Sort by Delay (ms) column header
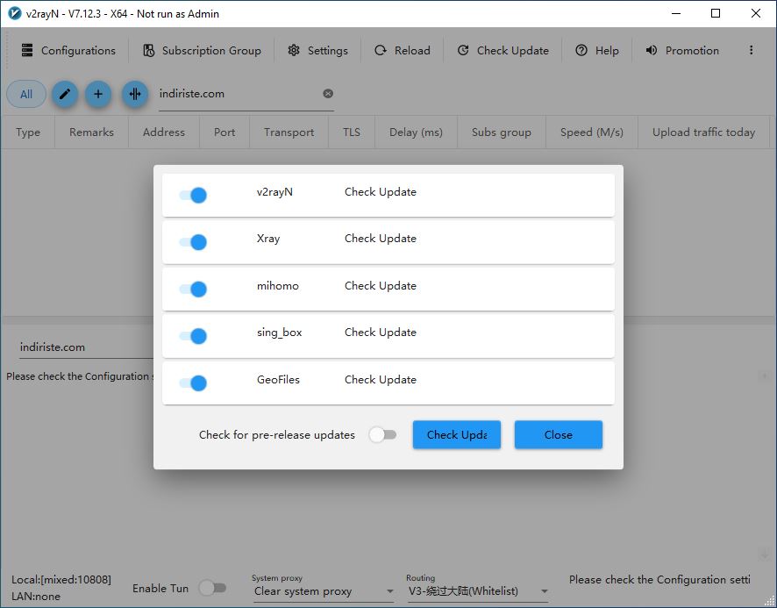This screenshot has height=608, width=777. point(417,132)
